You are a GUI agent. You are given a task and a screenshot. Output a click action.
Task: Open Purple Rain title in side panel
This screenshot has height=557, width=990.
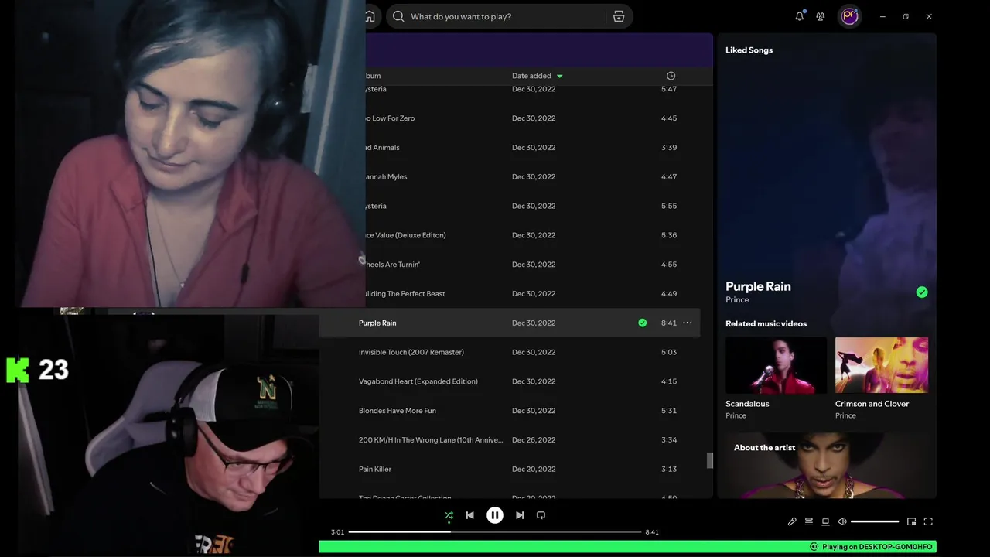click(758, 286)
